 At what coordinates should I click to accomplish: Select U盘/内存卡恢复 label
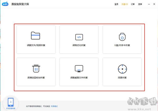pos(122,45)
